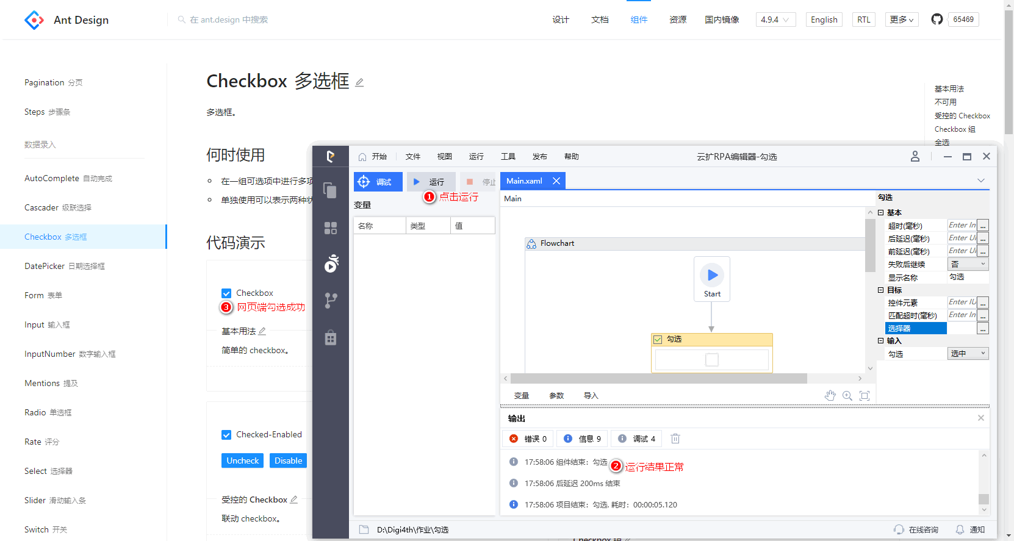Click the Start node play icon
The height and width of the screenshot is (541, 1014).
point(712,275)
